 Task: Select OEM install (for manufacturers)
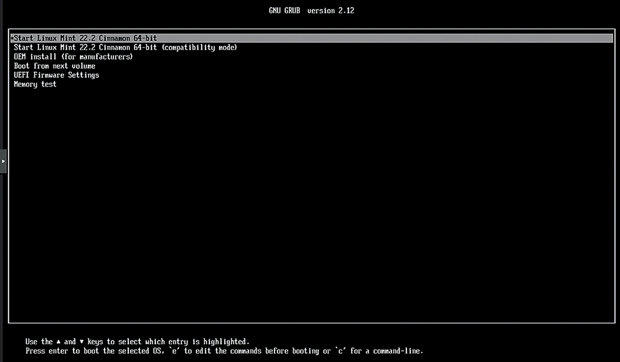tap(73, 57)
